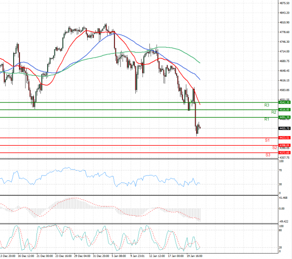Click the S2 support label
The width and height of the screenshot is (292, 259).
point(274,148)
